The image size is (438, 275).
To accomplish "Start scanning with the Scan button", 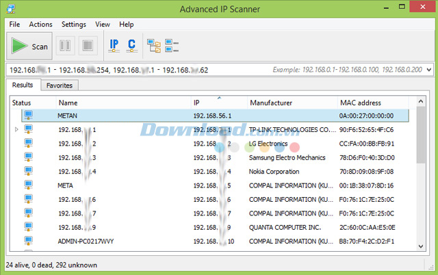I will coord(29,46).
